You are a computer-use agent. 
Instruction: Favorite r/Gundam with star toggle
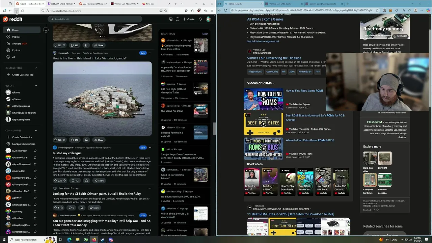tap(35, 218)
